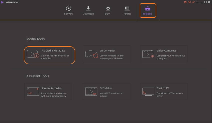Close the uniconverter window
The height and width of the screenshot is (123, 212).
(x=209, y=2)
